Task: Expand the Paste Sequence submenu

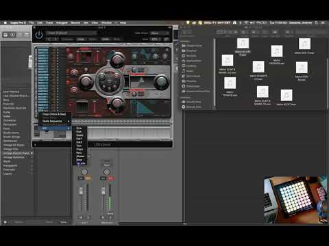Action: click(54, 121)
